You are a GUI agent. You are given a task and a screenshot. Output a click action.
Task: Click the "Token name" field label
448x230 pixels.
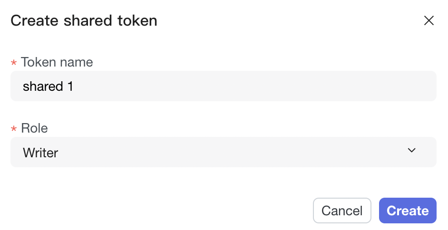coord(57,62)
